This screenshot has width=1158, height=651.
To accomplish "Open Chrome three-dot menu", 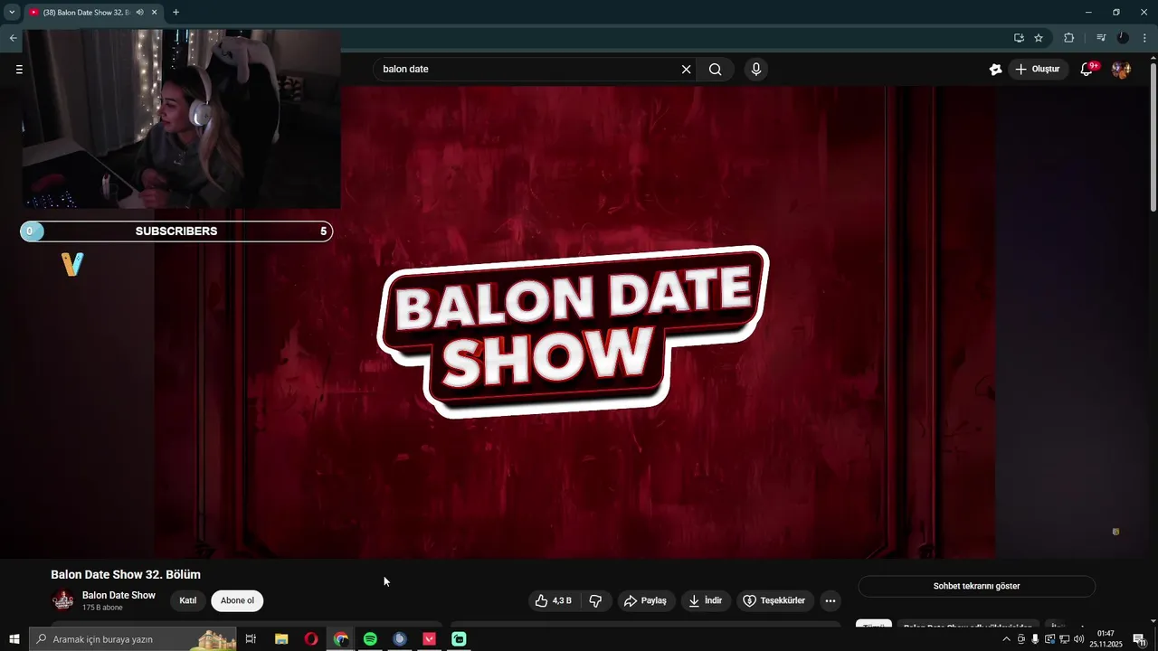I will pos(1144,38).
